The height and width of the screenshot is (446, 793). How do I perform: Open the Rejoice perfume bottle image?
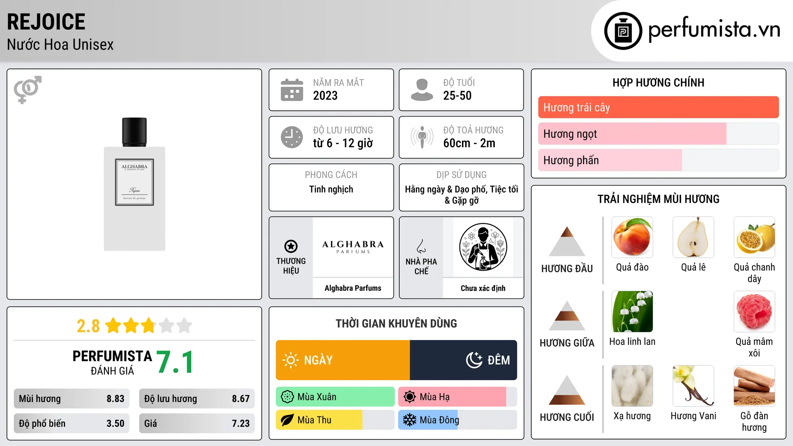point(134,184)
